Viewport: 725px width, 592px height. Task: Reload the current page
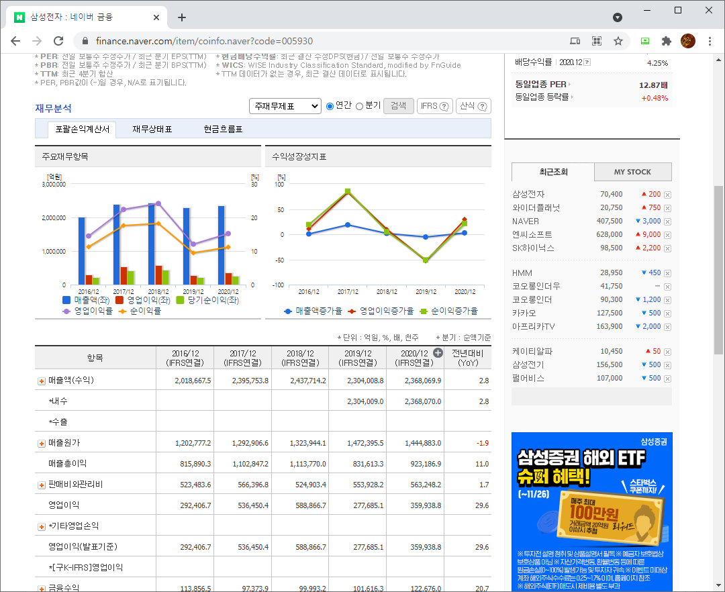[x=58, y=41]
